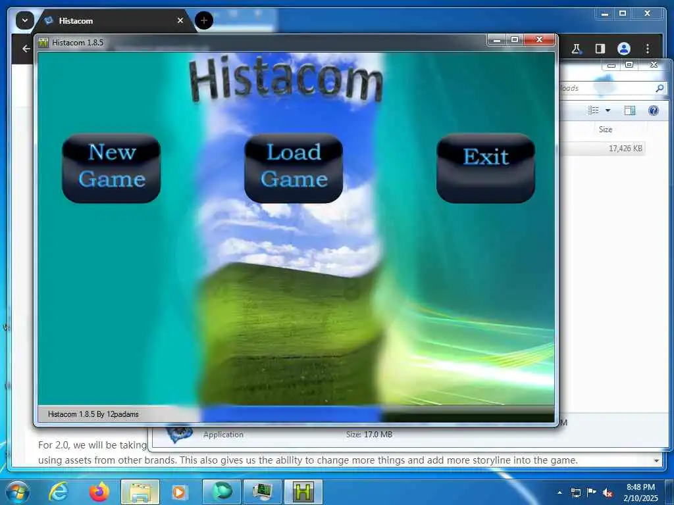
Task: Open the Windows Start menu
Action: (x=16, y=492)
